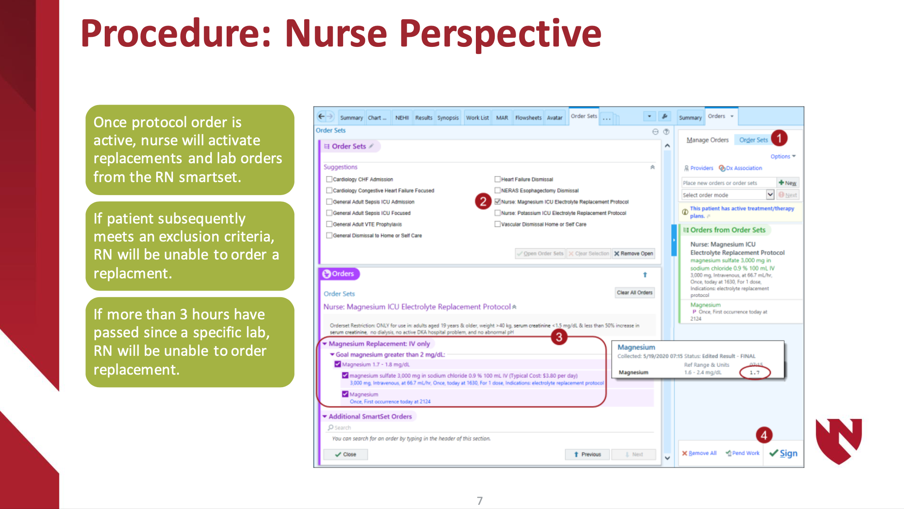This screenshot has height=509, width=904.
Task: Check General Adult VTE Prophylaxis
Action: point(329,224)
